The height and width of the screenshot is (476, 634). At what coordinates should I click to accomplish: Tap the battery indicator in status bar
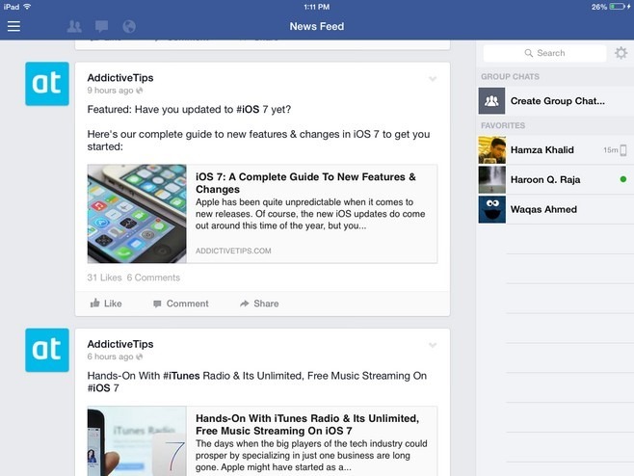617,7
